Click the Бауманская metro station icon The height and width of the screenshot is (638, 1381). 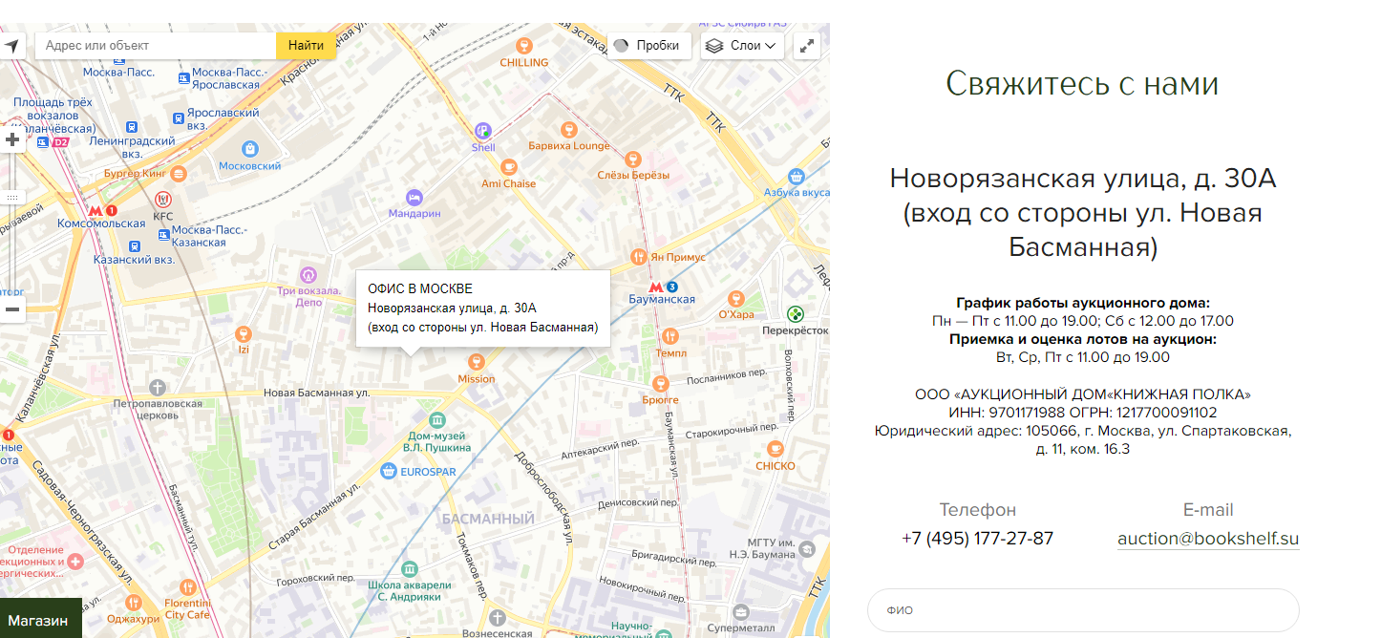pyautogui.click(x=655, y=287)
